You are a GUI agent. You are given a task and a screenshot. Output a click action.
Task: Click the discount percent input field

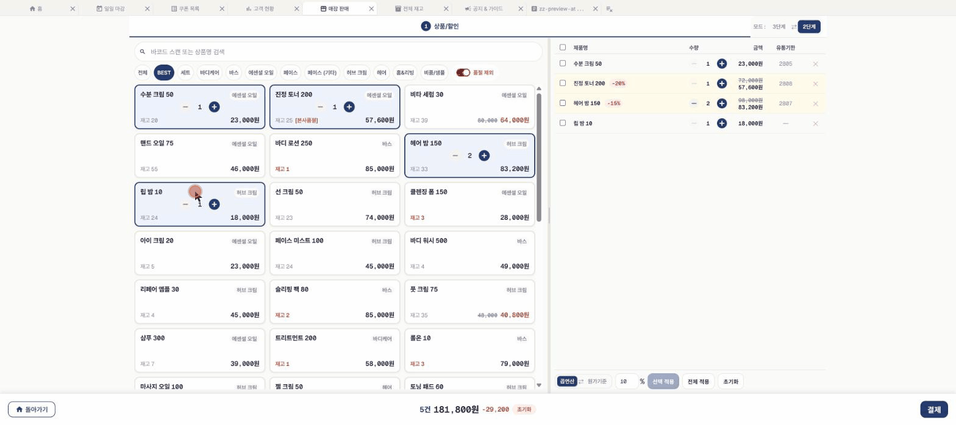[x=626, y=382]
